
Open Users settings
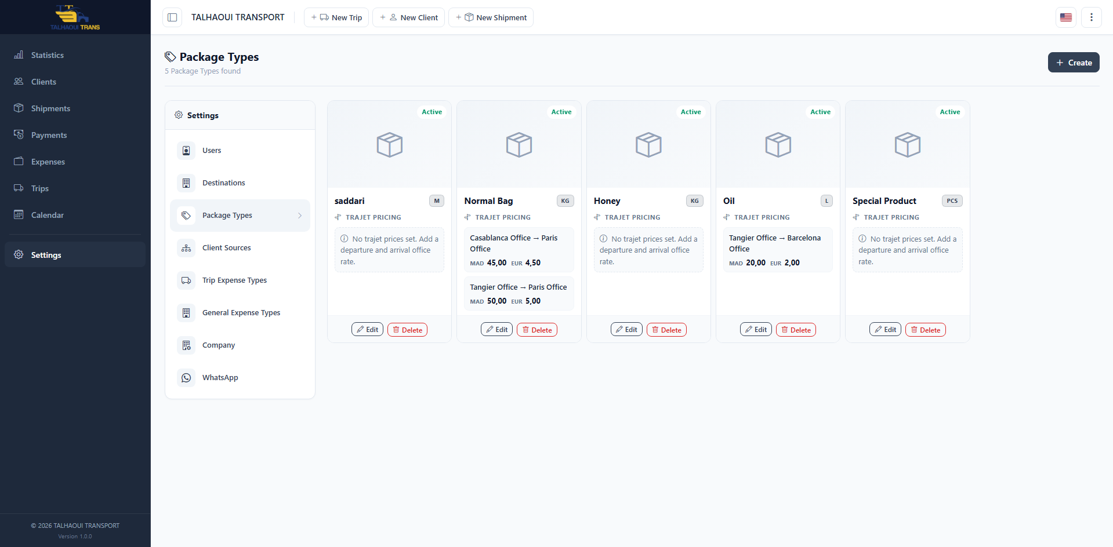tap(240, 151)
